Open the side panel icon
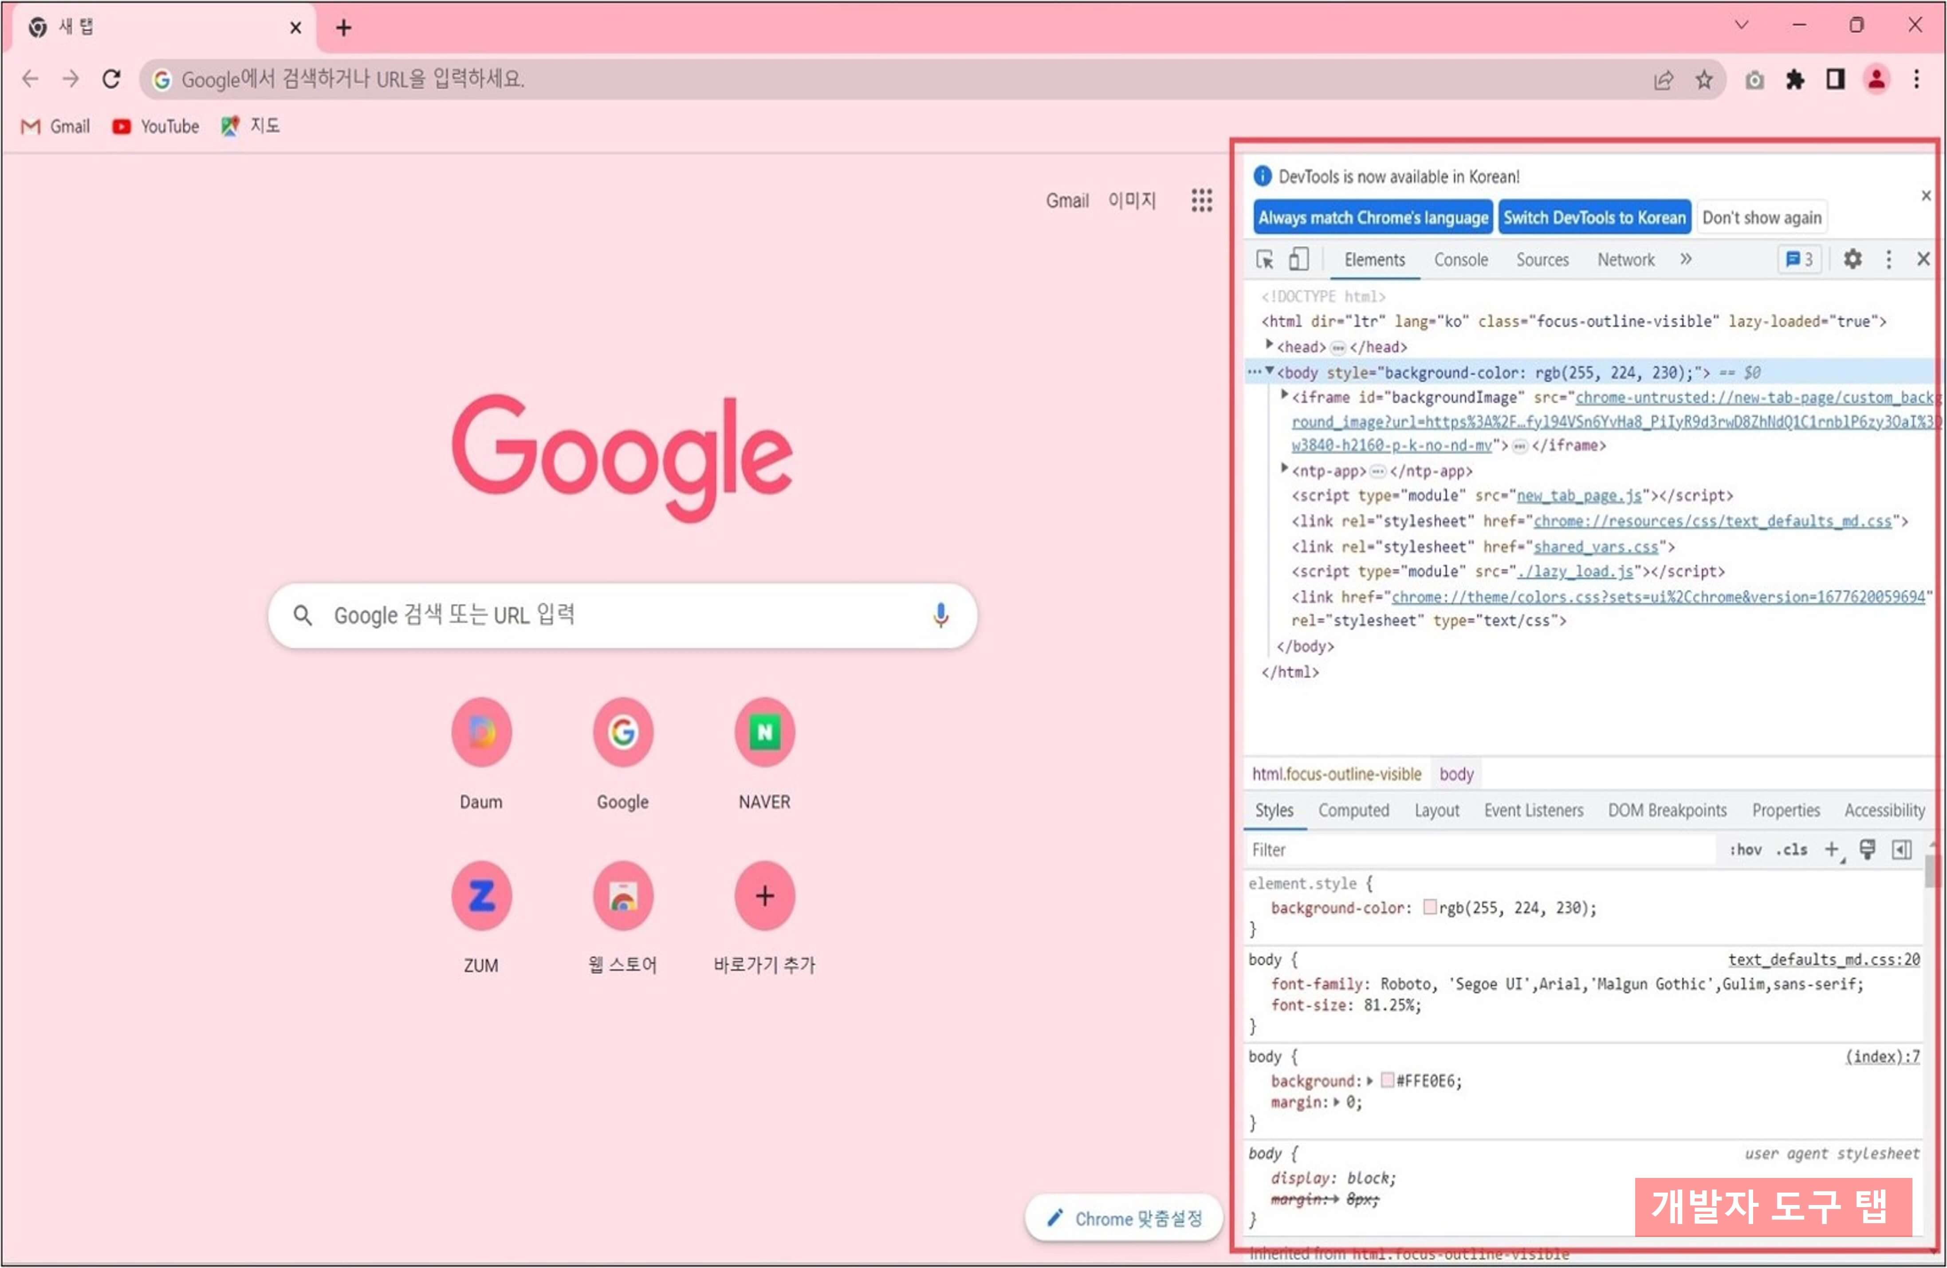 click(1835, 79)
